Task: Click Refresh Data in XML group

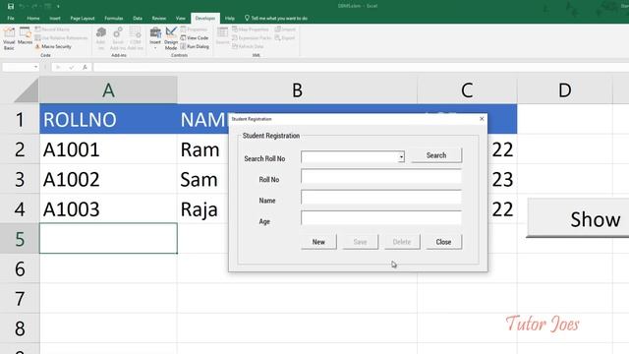Action: pos(248,46)
